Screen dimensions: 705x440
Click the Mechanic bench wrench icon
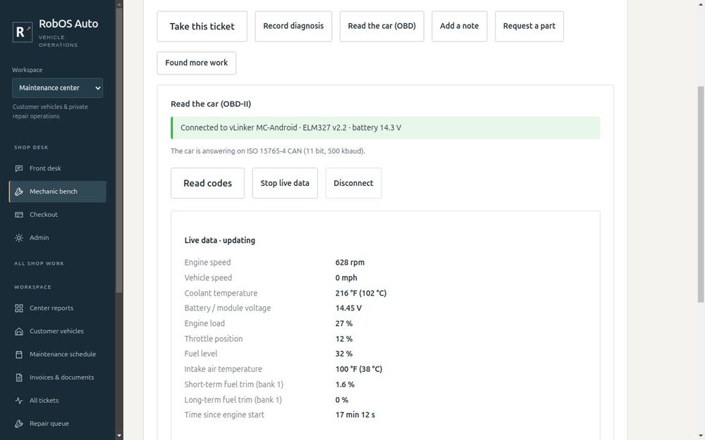click(19, 191)
